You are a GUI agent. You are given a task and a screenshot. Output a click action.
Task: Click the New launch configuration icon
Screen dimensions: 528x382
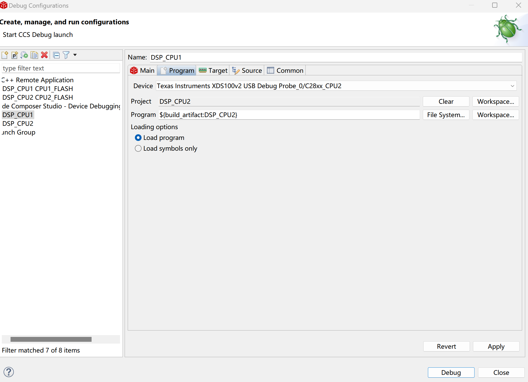point(5,55)
